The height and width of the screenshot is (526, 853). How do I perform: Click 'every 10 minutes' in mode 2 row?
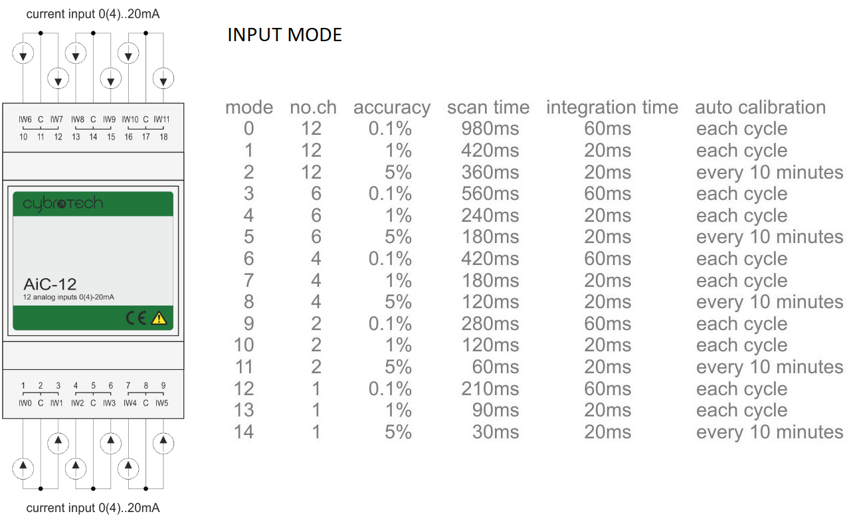[770, 173]
